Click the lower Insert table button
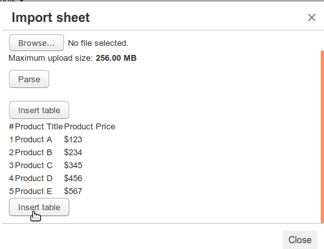 39,207
